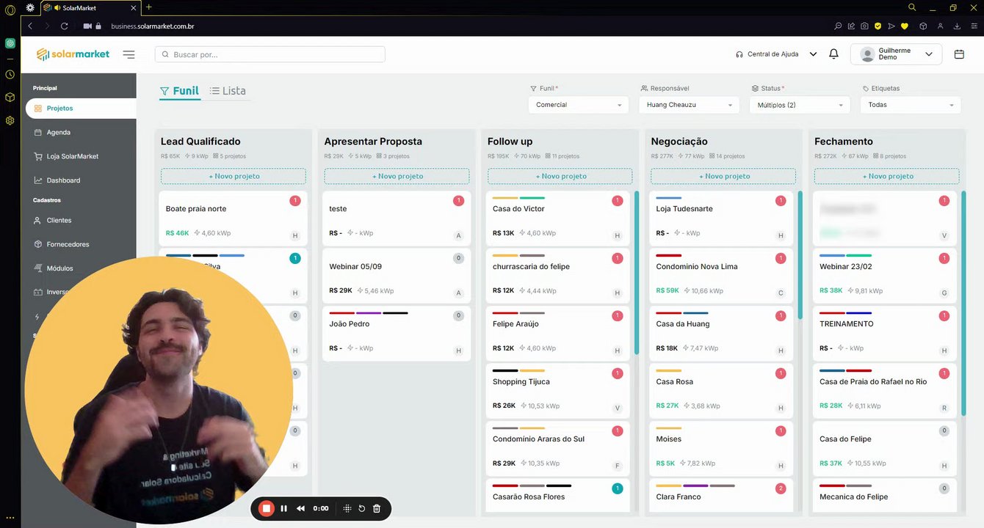Open the Casa Rosa project card
984x528 pixels.
(721, 391)
